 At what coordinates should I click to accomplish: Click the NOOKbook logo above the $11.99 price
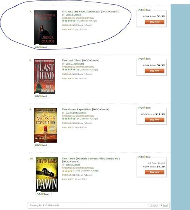(x=145, y=108)
